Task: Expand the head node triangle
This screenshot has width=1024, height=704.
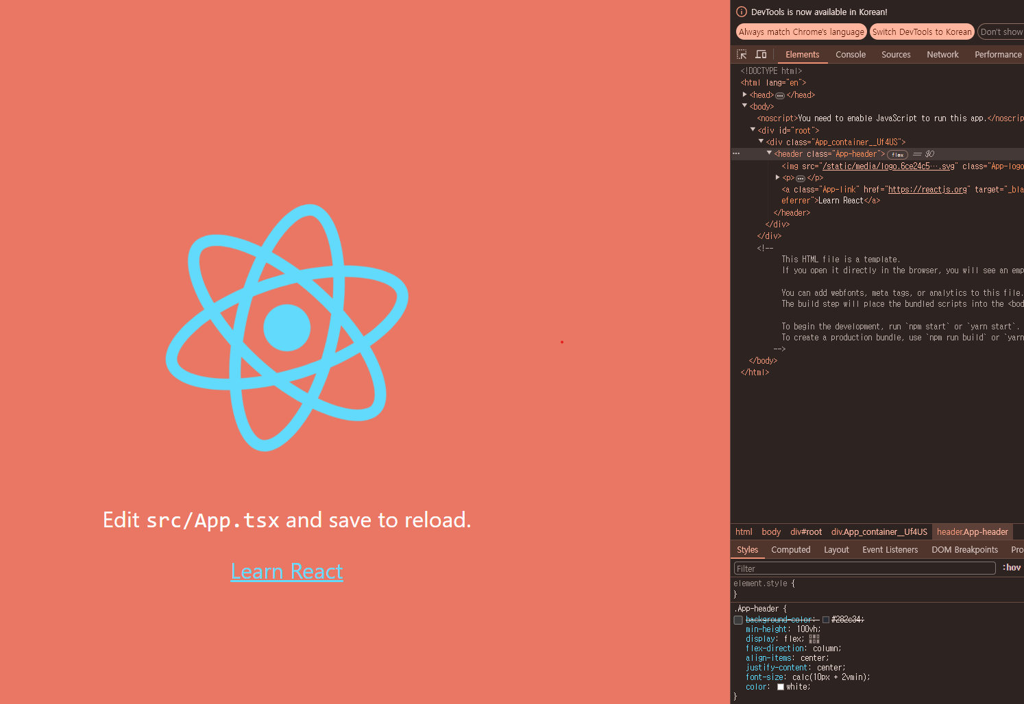Action: (744, 95)
